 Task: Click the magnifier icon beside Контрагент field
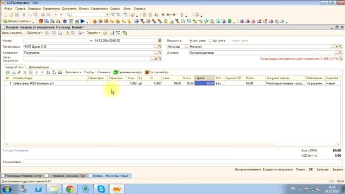(x=160, y=53)
